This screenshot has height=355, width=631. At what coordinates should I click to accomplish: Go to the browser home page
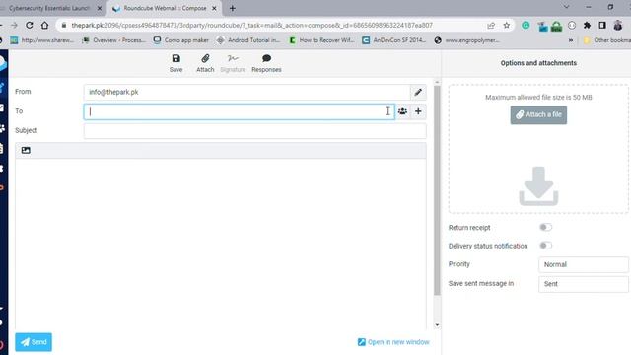point(44,25)
